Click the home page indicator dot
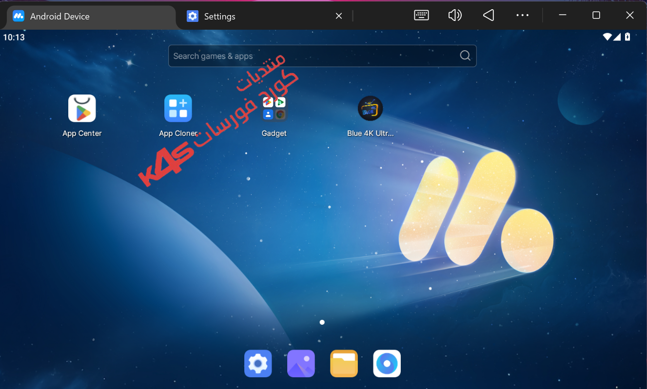The width and height of the screenshot is (647, 389). tap(322, 322)
